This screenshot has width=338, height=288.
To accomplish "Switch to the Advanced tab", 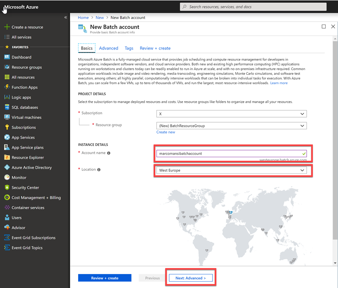I will pyautogui.click(x=109, y=48).
